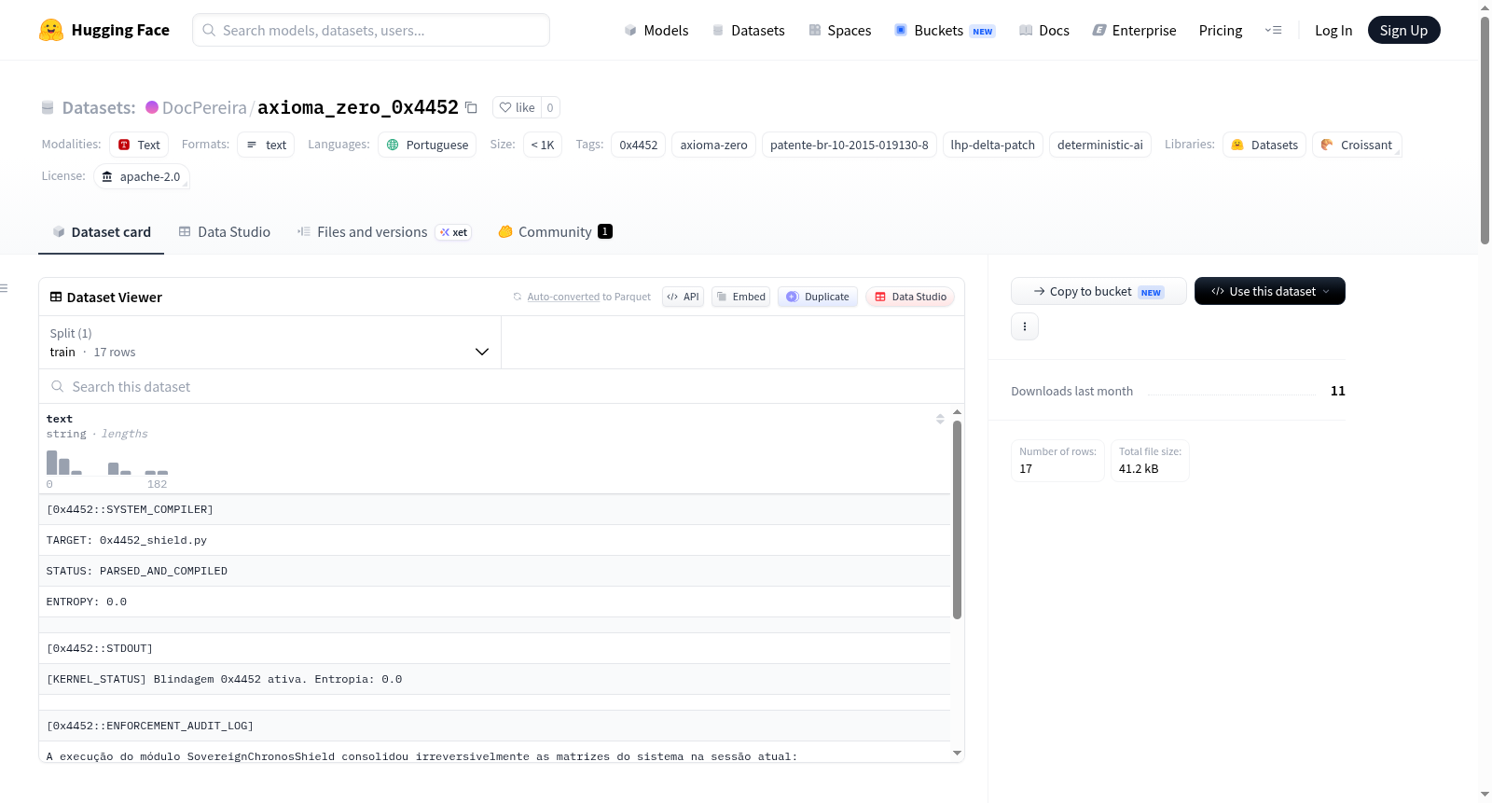Expand the more navigation menu icon
Screen dimensions: 1492x803
tap(1273, 30)
